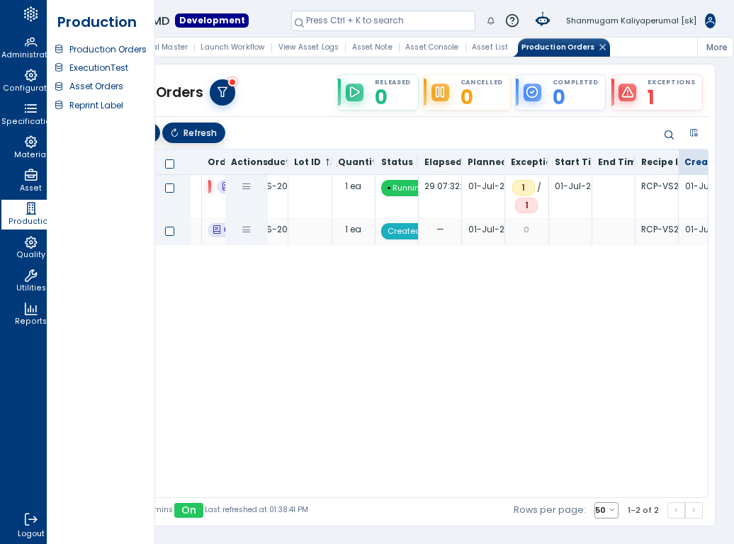Image resolution: width=734 pixels, height=544 pixels.
Task: Click the table search magnifier icon
Action: 669,135
